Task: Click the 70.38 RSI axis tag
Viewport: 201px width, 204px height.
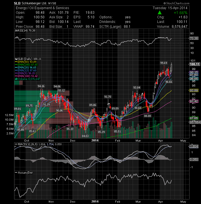Action: (194, 38)
